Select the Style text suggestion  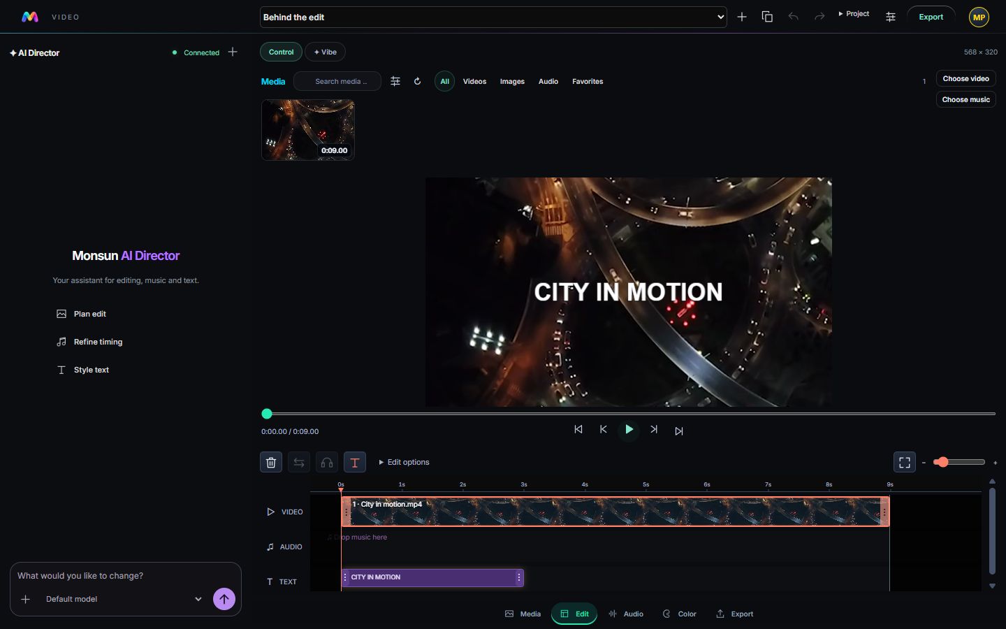(83, 370)
